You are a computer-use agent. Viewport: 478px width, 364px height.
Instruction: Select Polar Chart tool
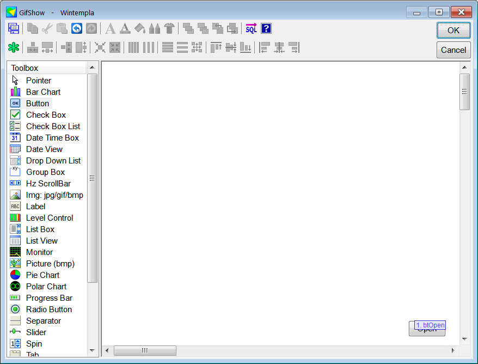pos(46,287)
